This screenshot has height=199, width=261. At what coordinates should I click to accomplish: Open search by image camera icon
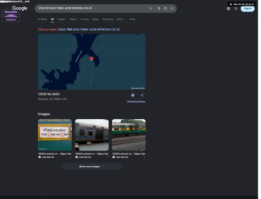(x=165, y=8)
